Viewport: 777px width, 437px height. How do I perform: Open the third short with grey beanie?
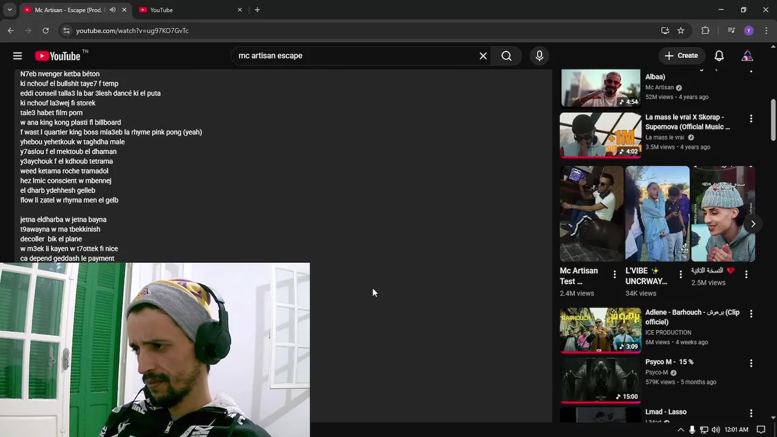[723, 214]
